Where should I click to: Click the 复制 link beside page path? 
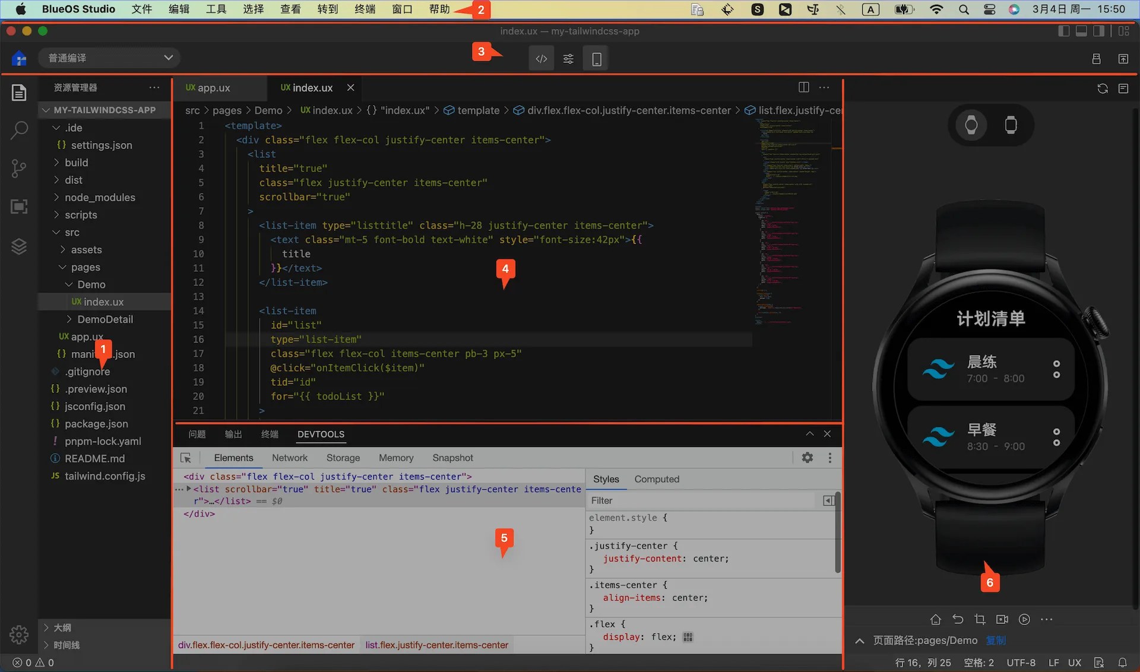[x=996, y=640]
